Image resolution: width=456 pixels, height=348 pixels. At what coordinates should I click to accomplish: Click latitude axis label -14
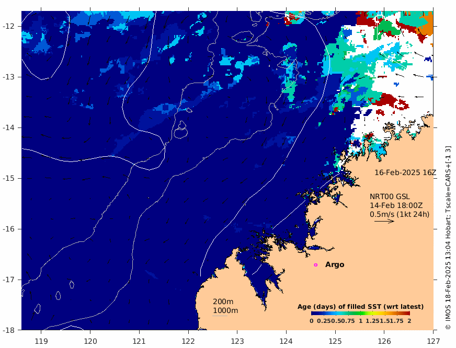point(8,127)
